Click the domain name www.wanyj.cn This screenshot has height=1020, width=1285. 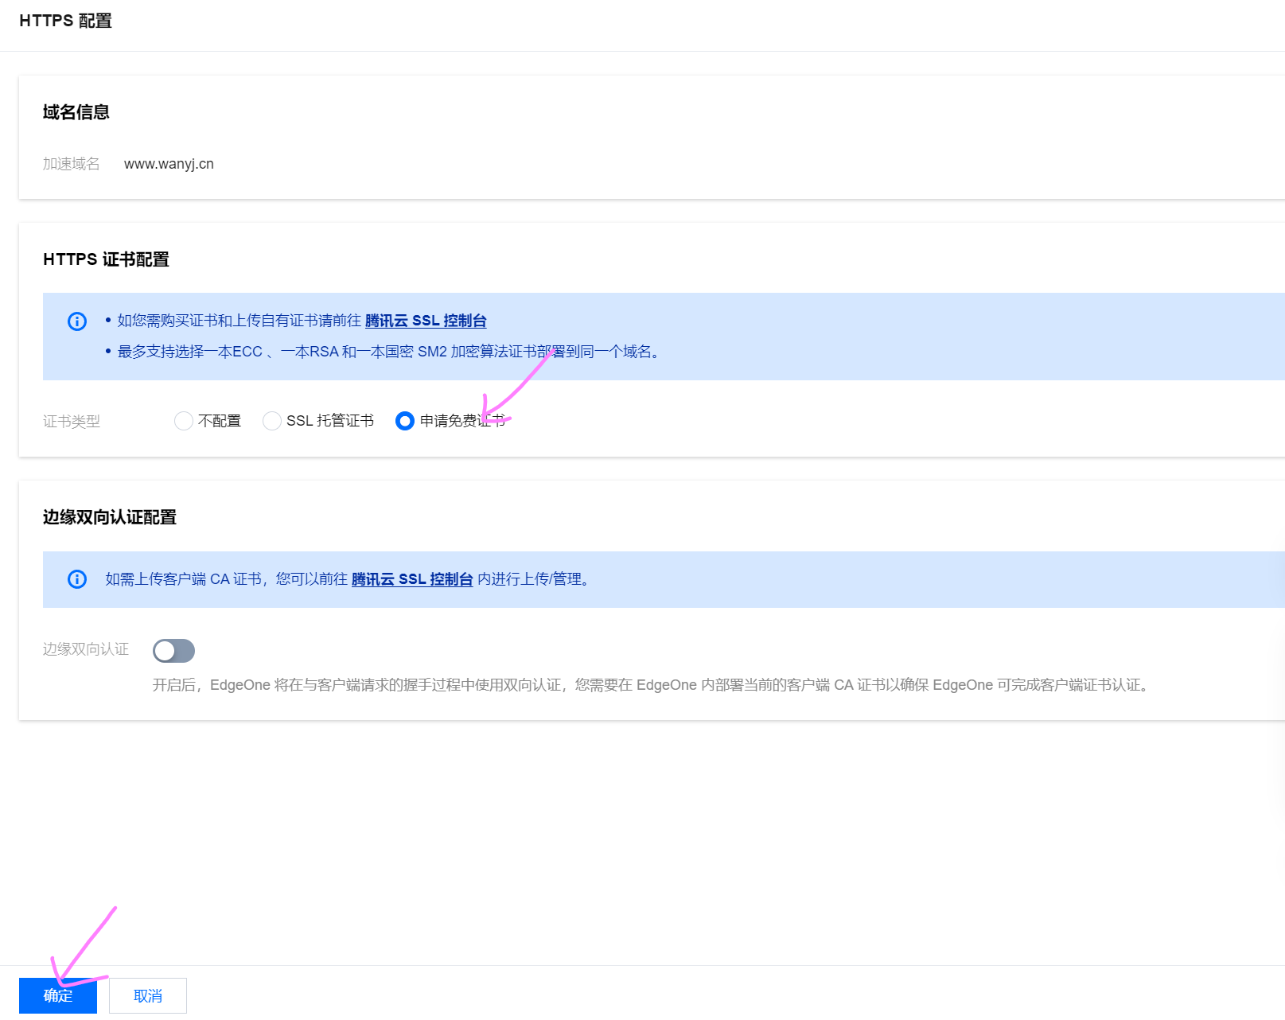pos(169,164)
